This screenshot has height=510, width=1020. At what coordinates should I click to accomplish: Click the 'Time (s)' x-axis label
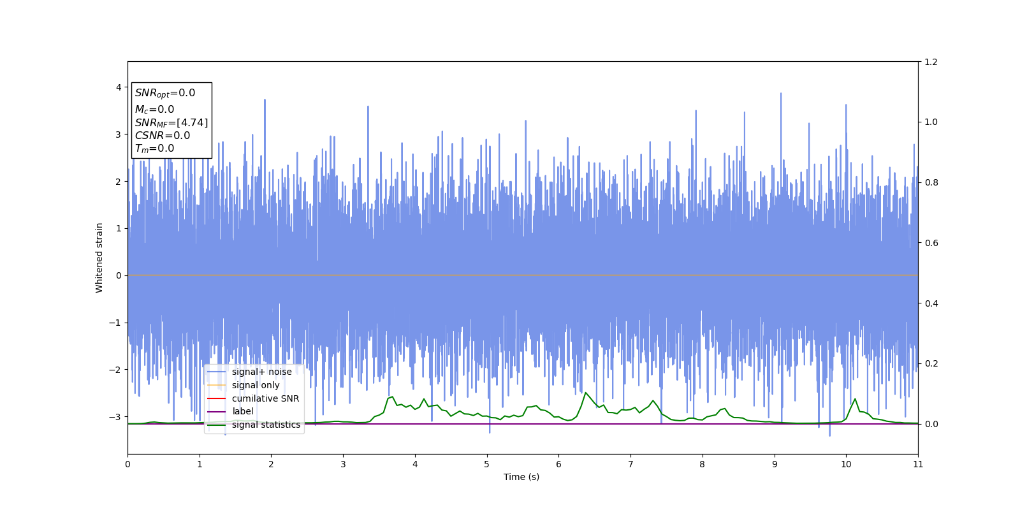pos(521,477)
